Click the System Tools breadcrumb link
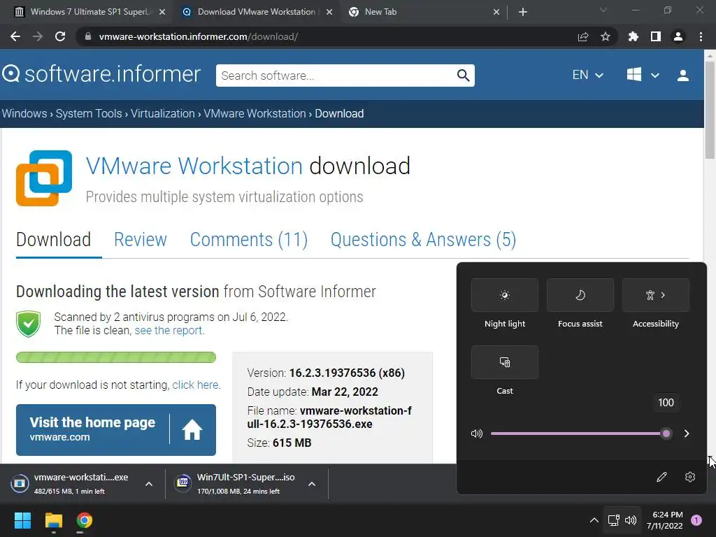This screenshot has width=716, height=537. [89, 114]
